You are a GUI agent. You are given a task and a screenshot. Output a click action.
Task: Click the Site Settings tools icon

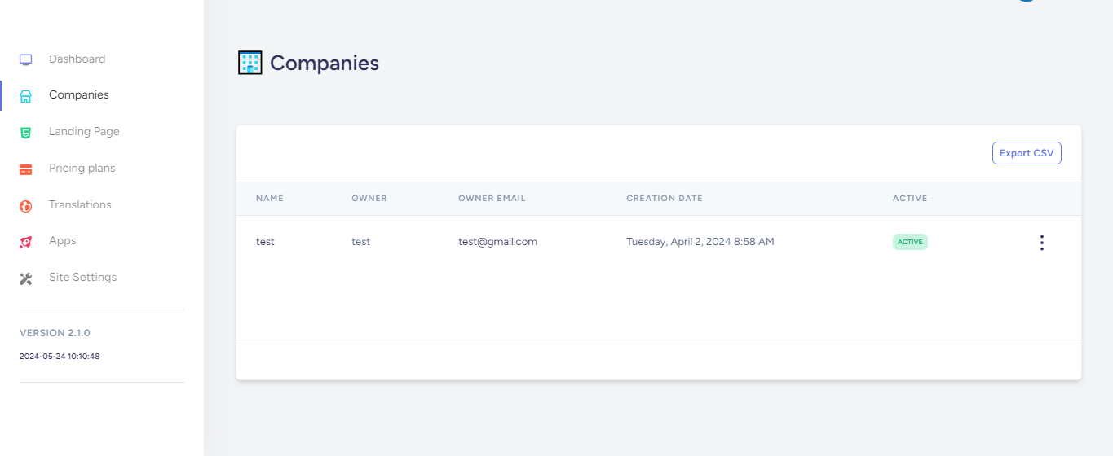point(25,278)
